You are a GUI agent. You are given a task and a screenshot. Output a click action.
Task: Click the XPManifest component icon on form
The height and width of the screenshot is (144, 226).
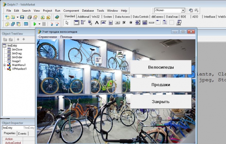[x=120, y=54]
